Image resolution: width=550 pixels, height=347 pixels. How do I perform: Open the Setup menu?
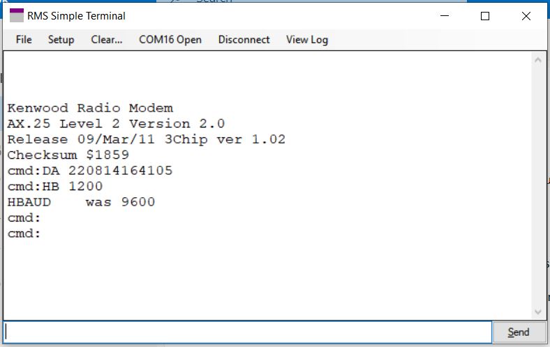click(61, 40)
